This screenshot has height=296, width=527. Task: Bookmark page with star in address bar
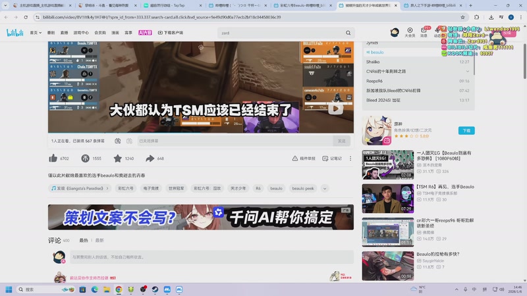[x=463, y=17]
